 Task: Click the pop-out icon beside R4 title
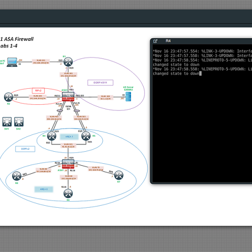155,41
